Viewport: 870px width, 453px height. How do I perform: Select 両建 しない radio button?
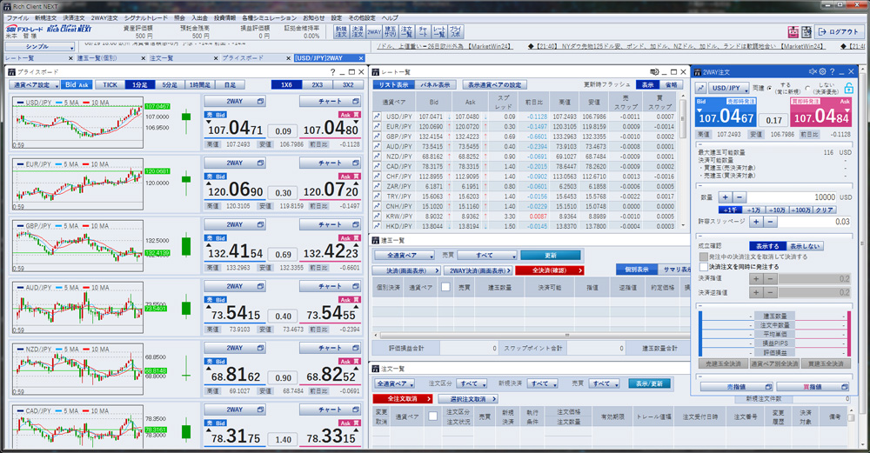point(807,88)
